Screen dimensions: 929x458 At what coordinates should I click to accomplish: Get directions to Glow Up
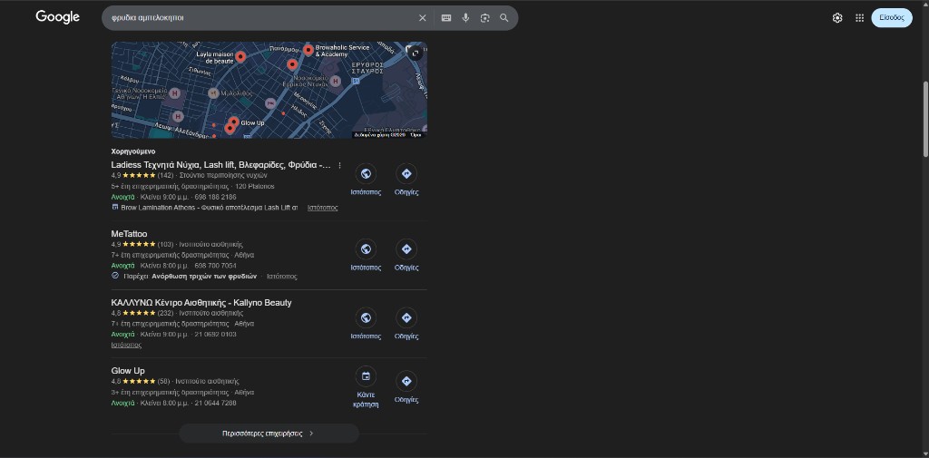(x=406, y=381)
